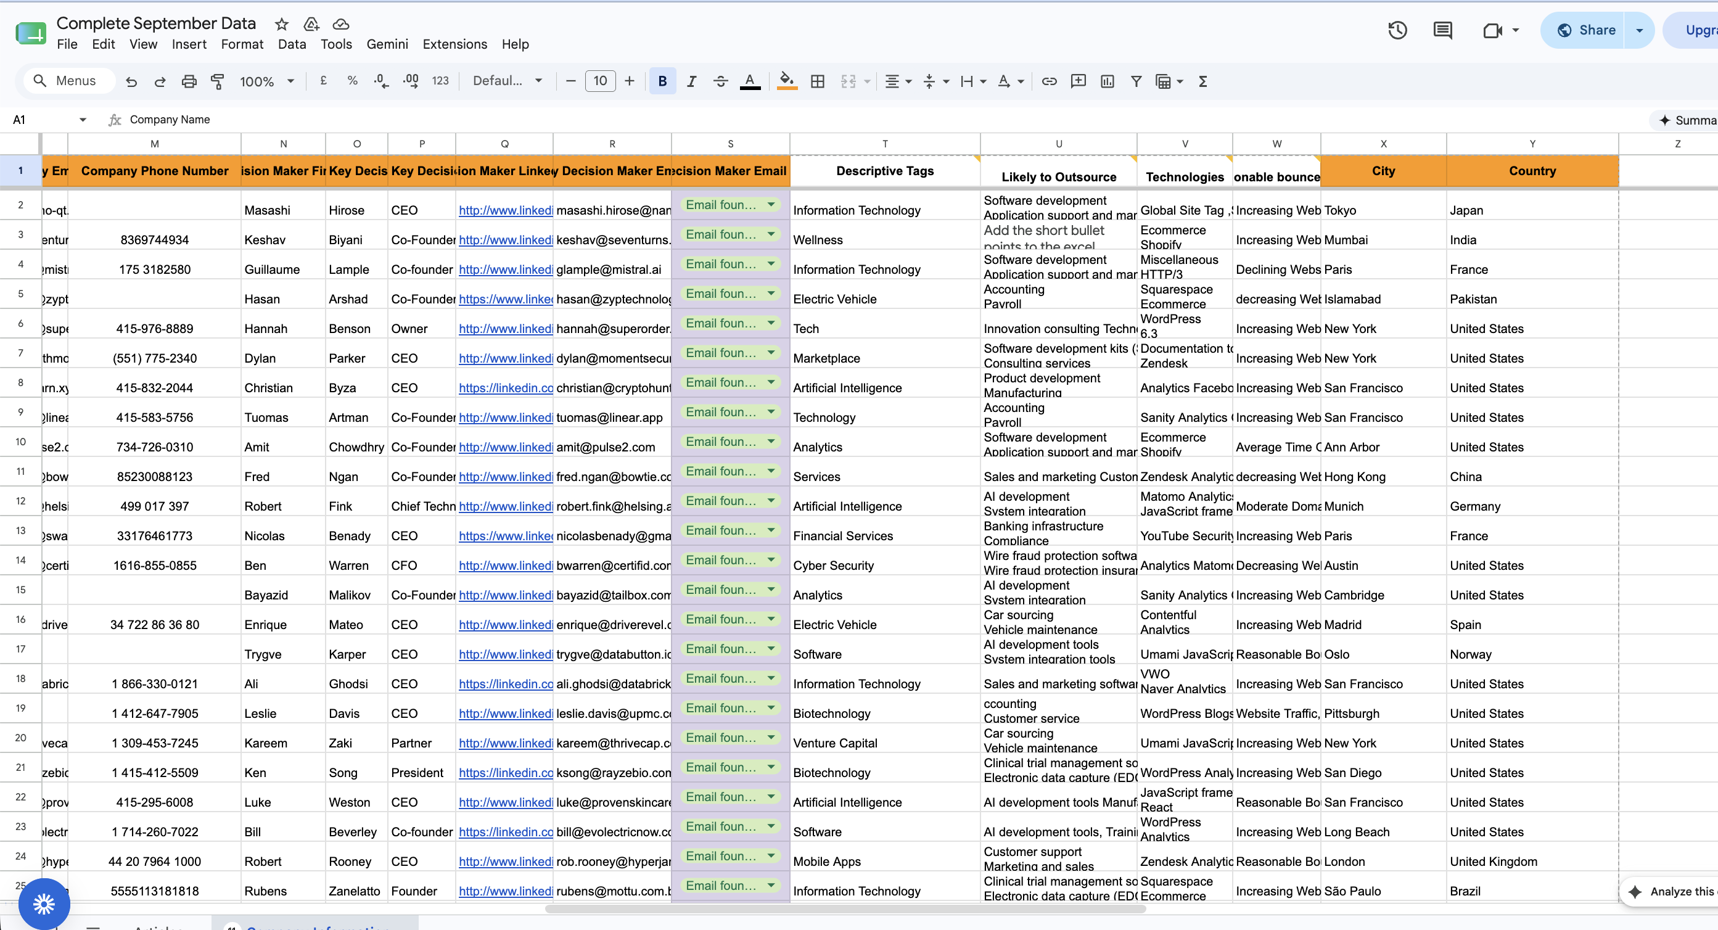Click the font size field showing 10

pos(600,81)
